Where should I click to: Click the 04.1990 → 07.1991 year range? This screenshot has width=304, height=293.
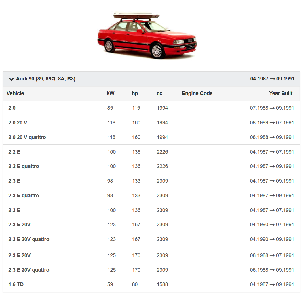[x=272, y=225]
